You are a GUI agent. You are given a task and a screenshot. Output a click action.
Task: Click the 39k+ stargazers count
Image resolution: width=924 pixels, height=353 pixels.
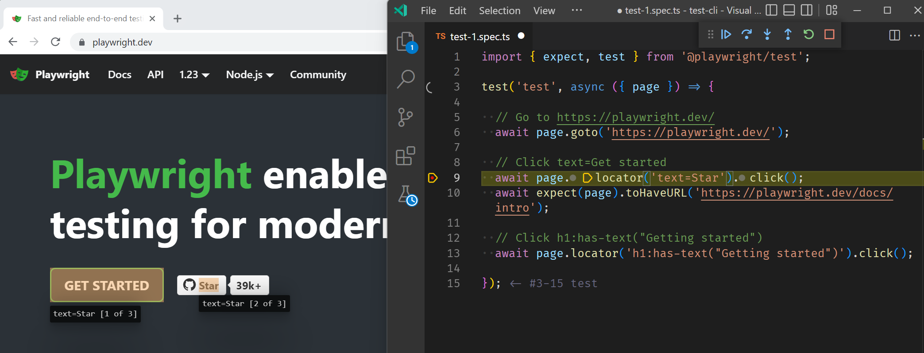(x=249, y=285)
